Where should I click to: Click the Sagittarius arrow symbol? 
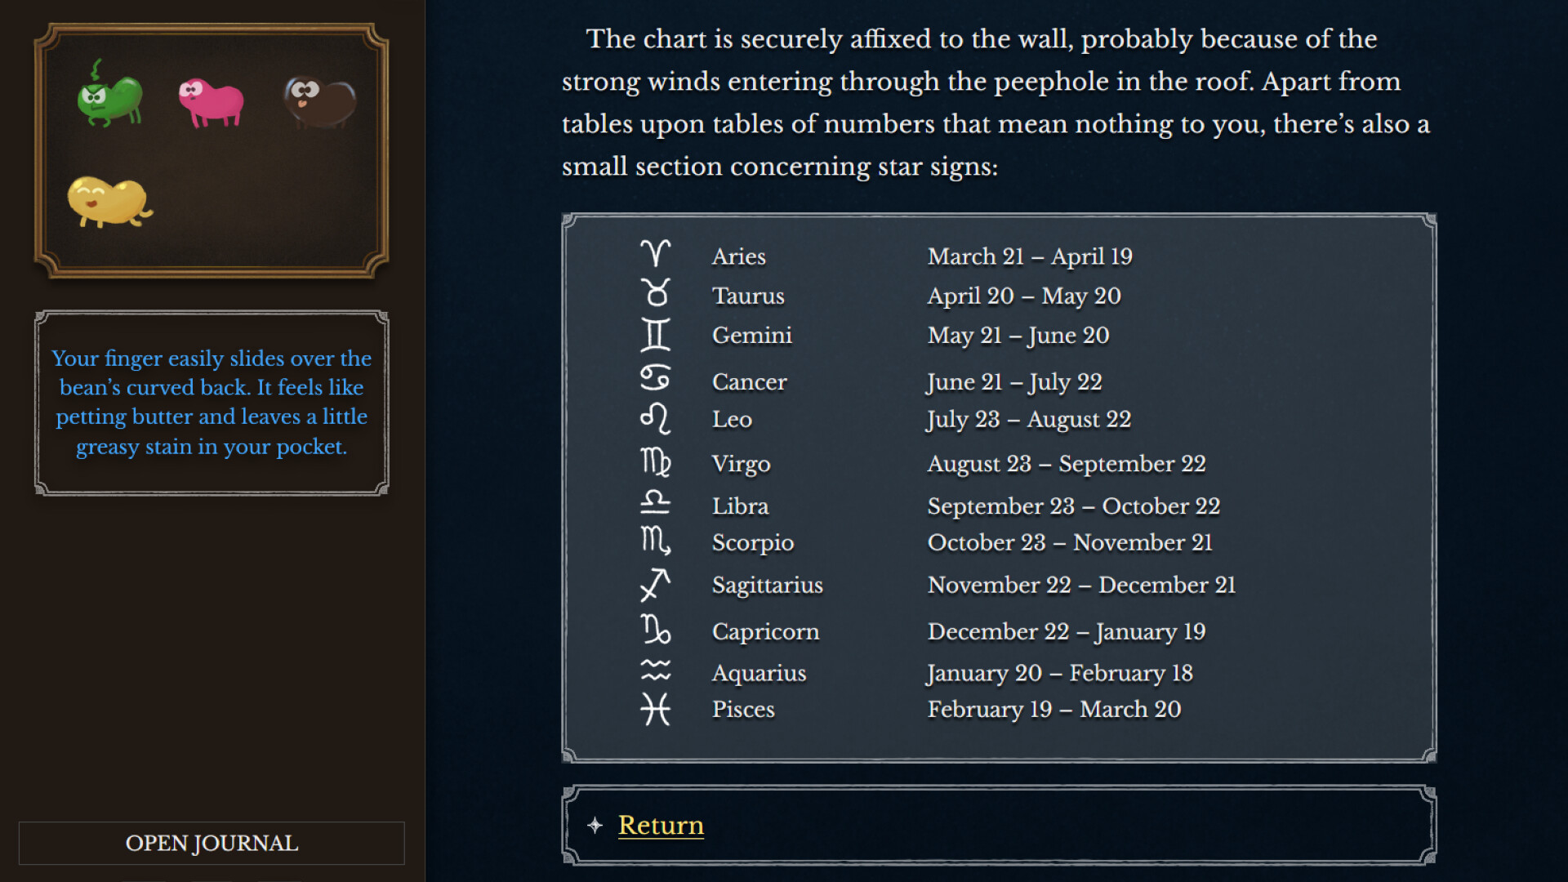coord(655,585)
